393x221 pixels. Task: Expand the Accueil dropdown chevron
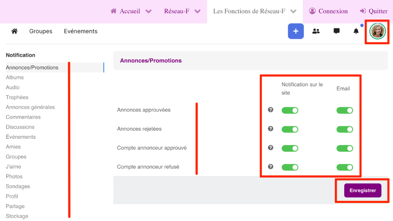(149, 11)
